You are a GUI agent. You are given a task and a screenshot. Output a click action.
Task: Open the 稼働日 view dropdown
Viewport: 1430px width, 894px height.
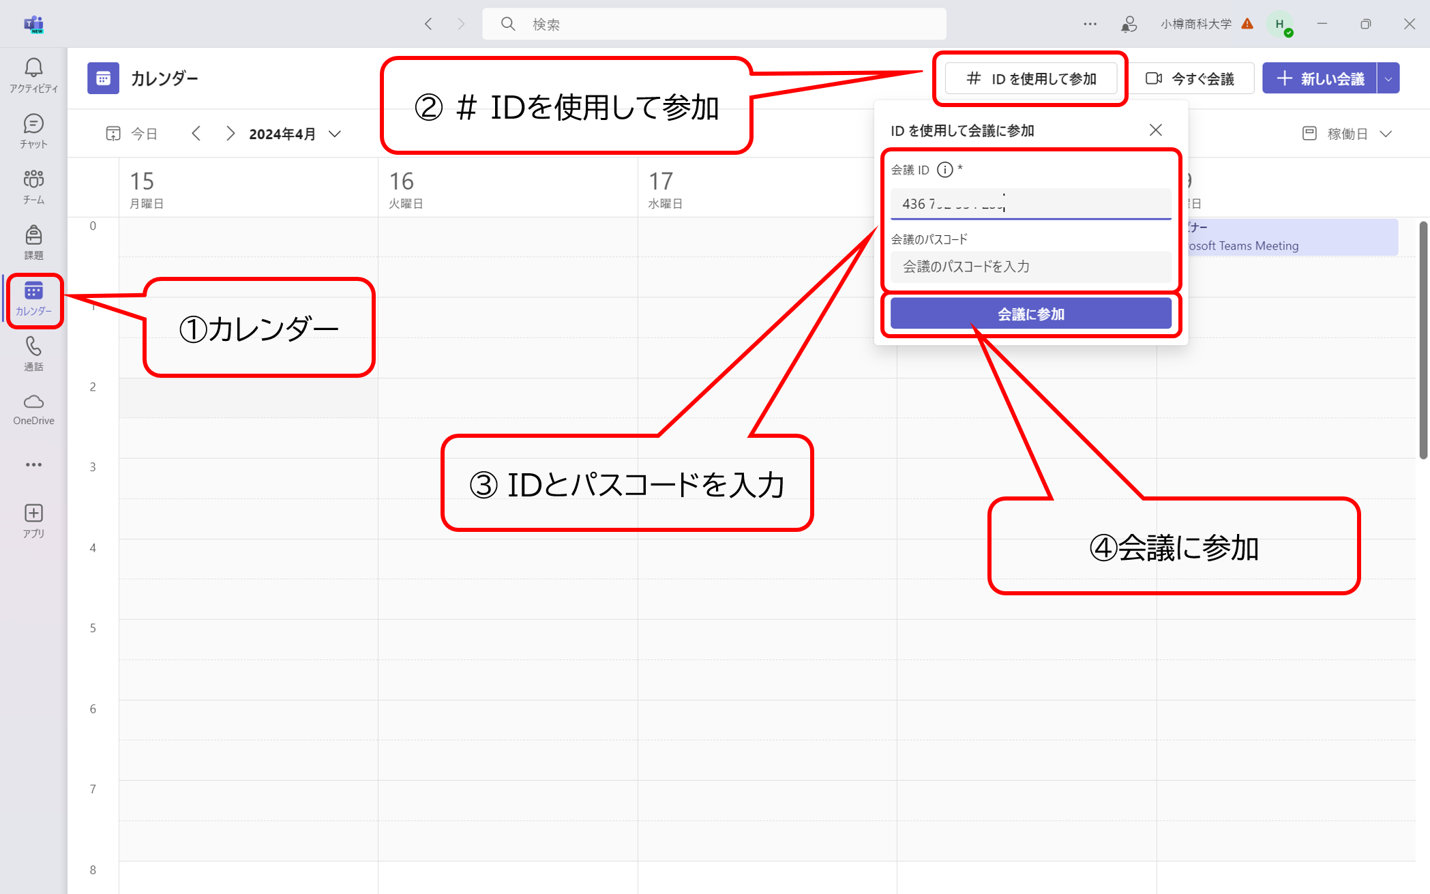coord(1347,134)
